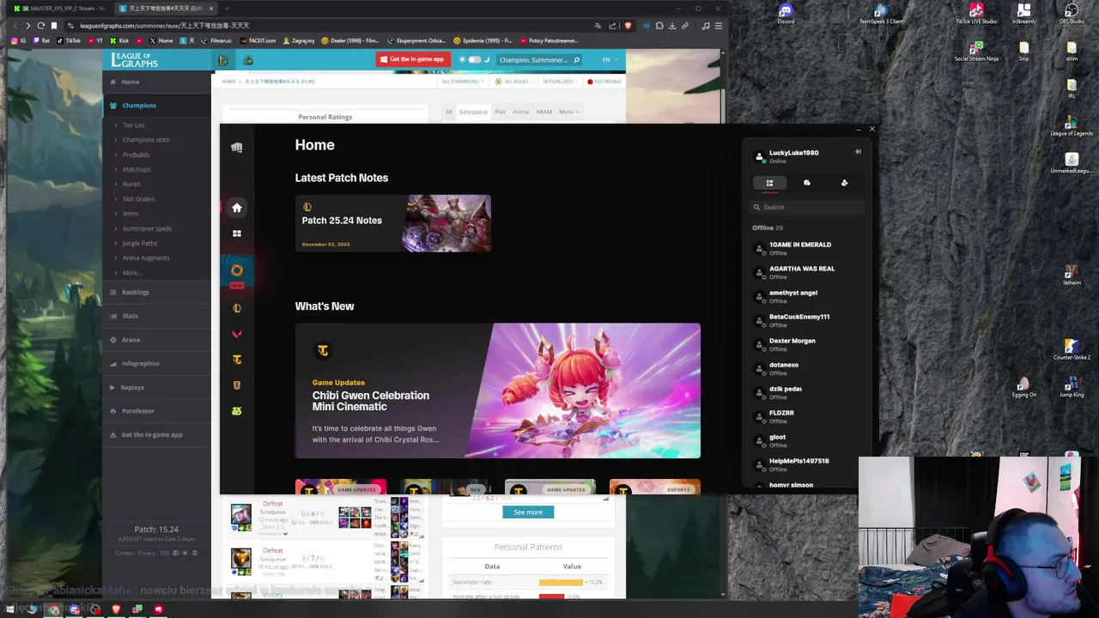Viewport: 1099px width, 618px height.
Task: Open the League of Graphs logo
Action: pyautogui.click(x=135, y=60)
